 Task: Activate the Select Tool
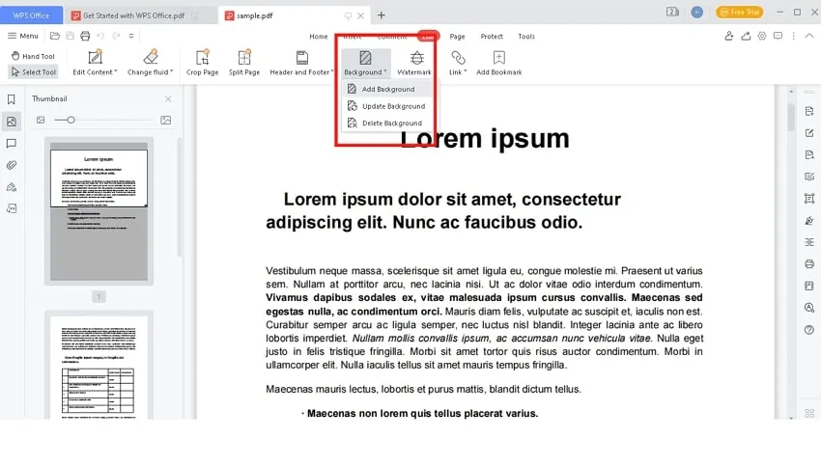(x=33, y=72)
